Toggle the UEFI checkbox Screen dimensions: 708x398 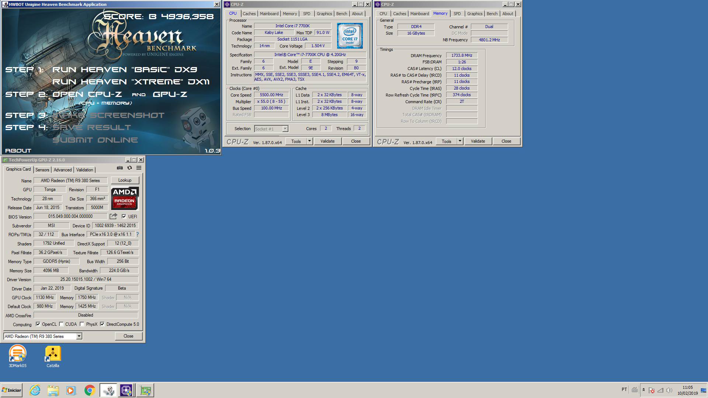point(124,217)
